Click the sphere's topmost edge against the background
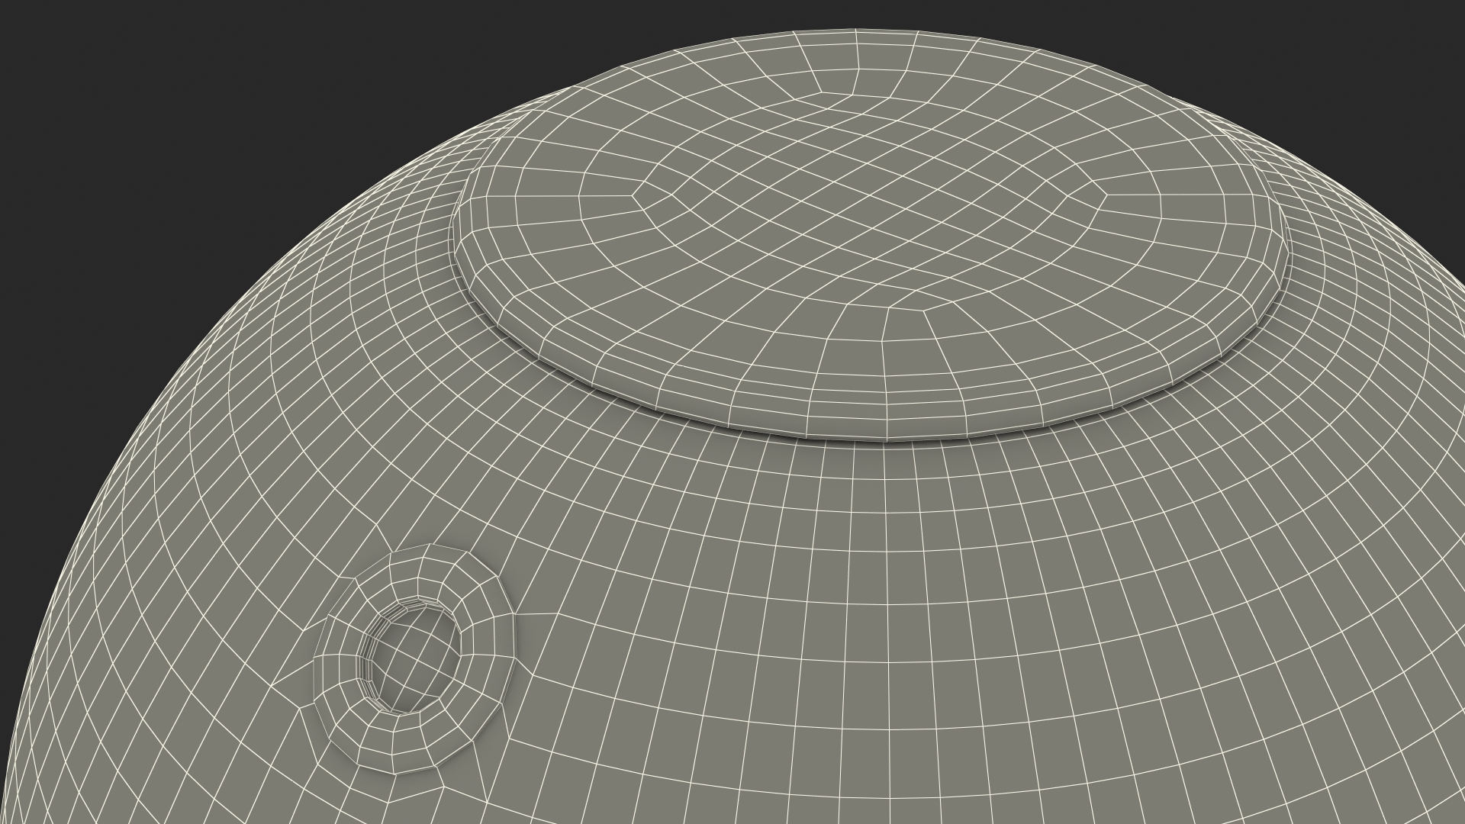Screen dimensions: 1465x824 click(x=855, y=31)
